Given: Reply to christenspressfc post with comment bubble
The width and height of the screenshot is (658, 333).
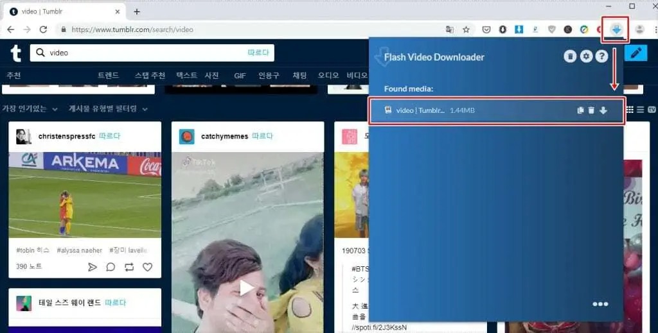Looking at the screenshot, I should click(111, 267).
